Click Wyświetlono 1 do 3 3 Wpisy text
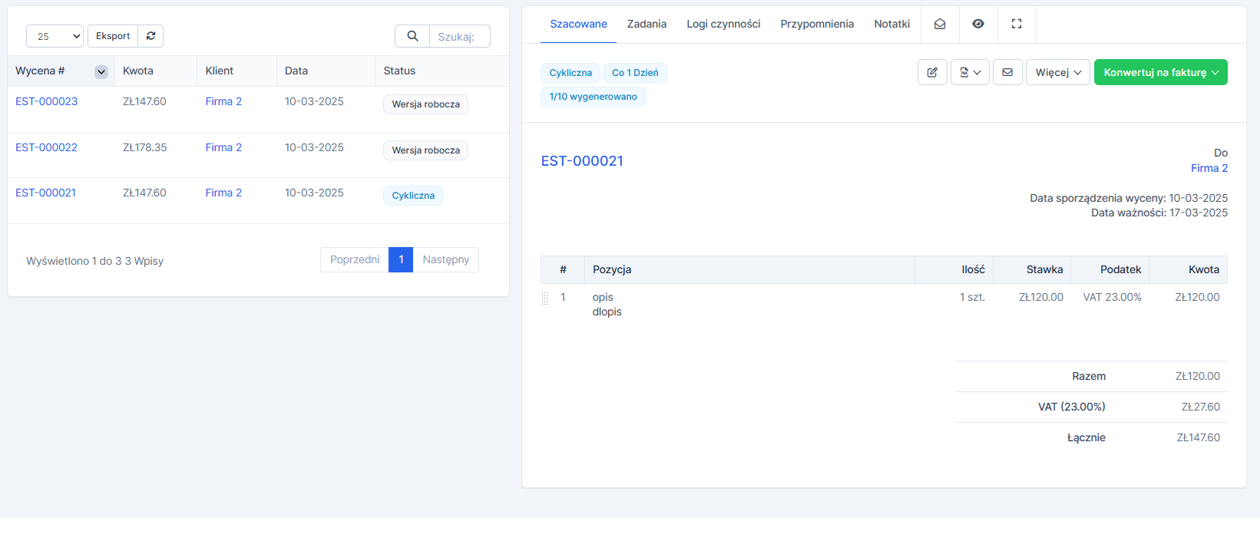1260x541 pixels. [x=95, y=261]
